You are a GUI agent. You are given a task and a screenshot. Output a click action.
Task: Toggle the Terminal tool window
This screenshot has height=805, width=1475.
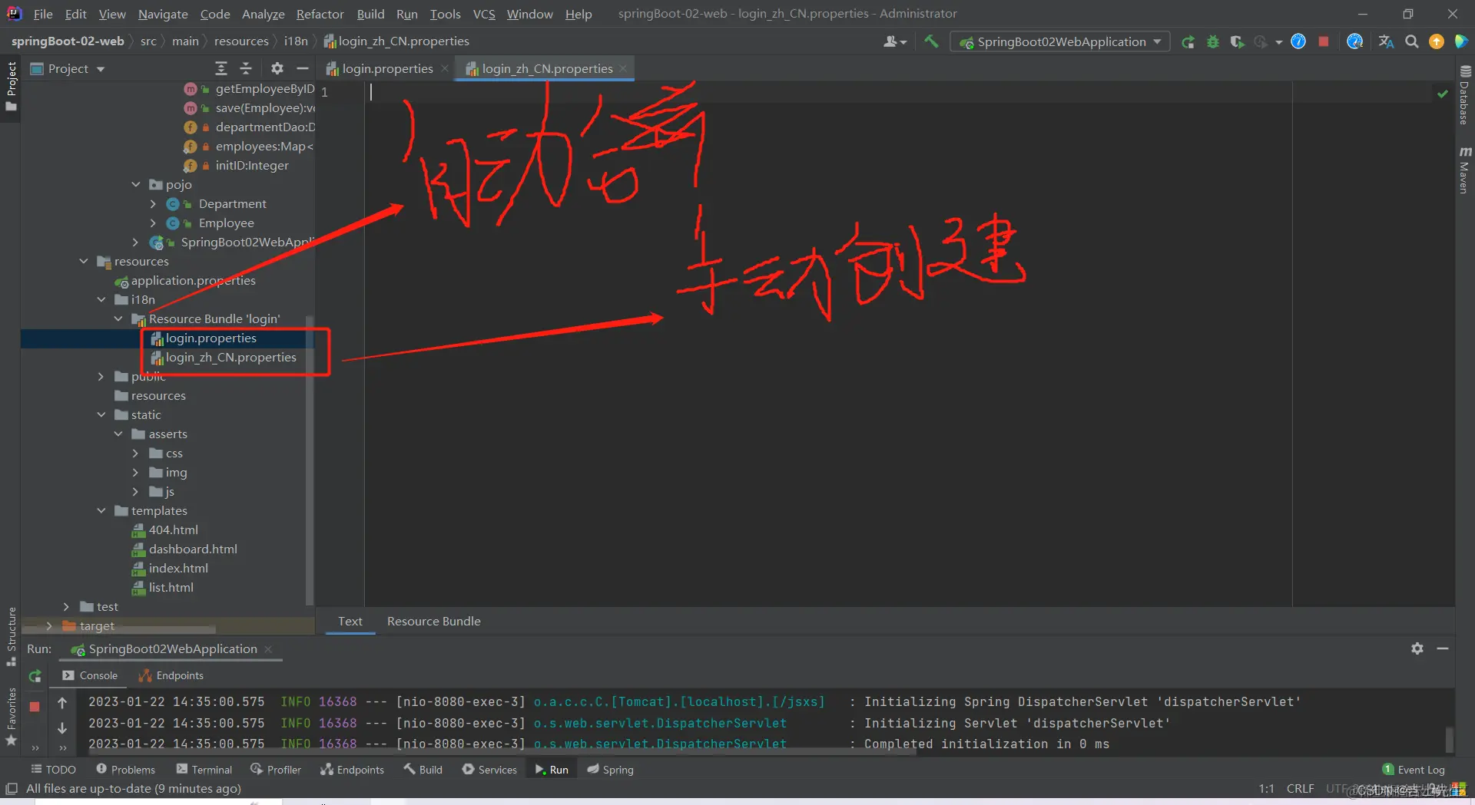(204, 770)
